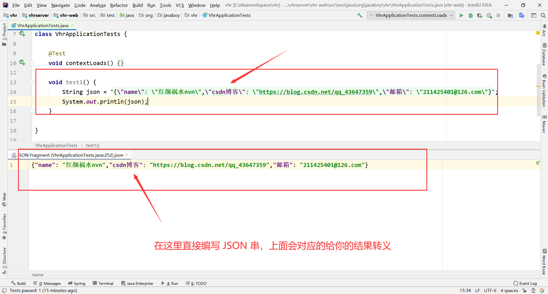548x294 pixels.
Task: Open the VCS menu
Action: click(180, 5)
